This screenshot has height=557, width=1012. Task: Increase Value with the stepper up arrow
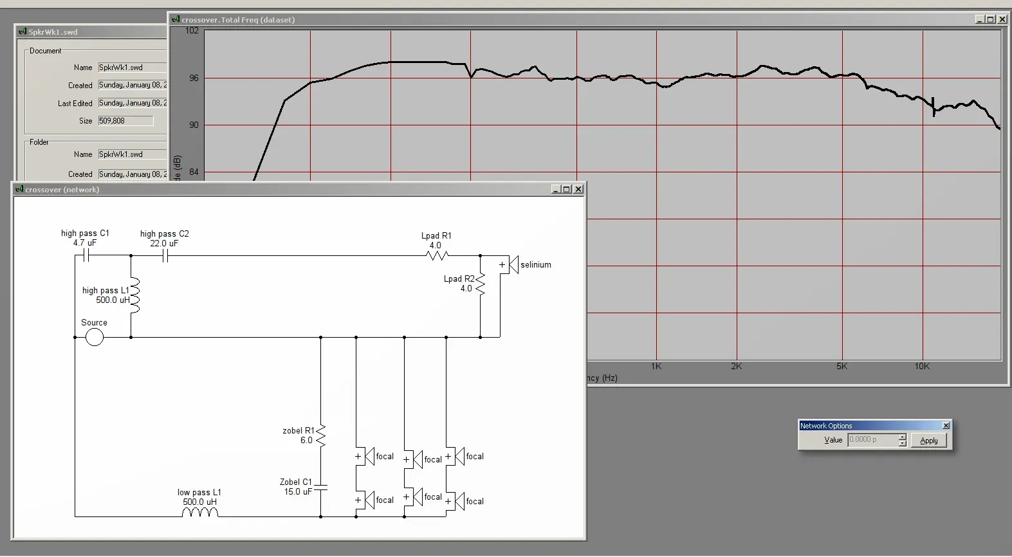pos(902,437)
